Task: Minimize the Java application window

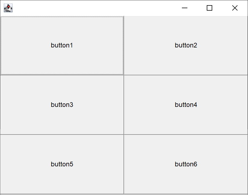Action: pos(185,8)
